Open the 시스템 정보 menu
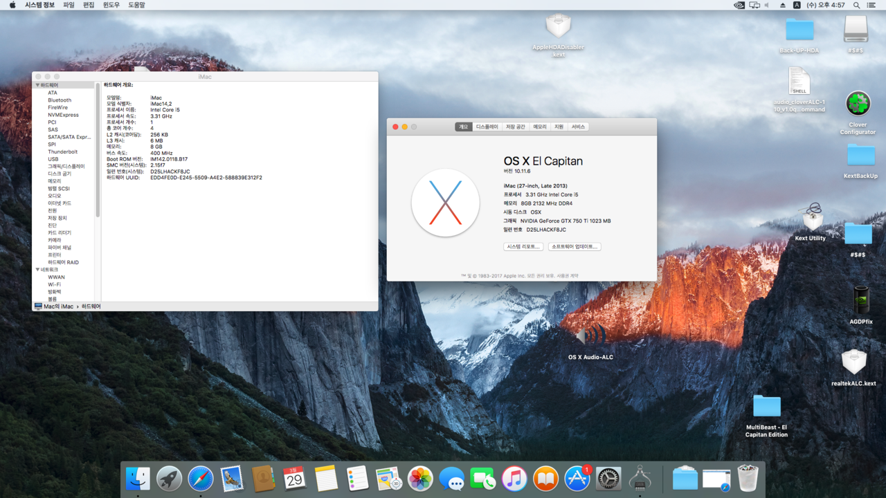Image resolution: width=886 pixels, height=498 pixels. (x=40, y=5)
